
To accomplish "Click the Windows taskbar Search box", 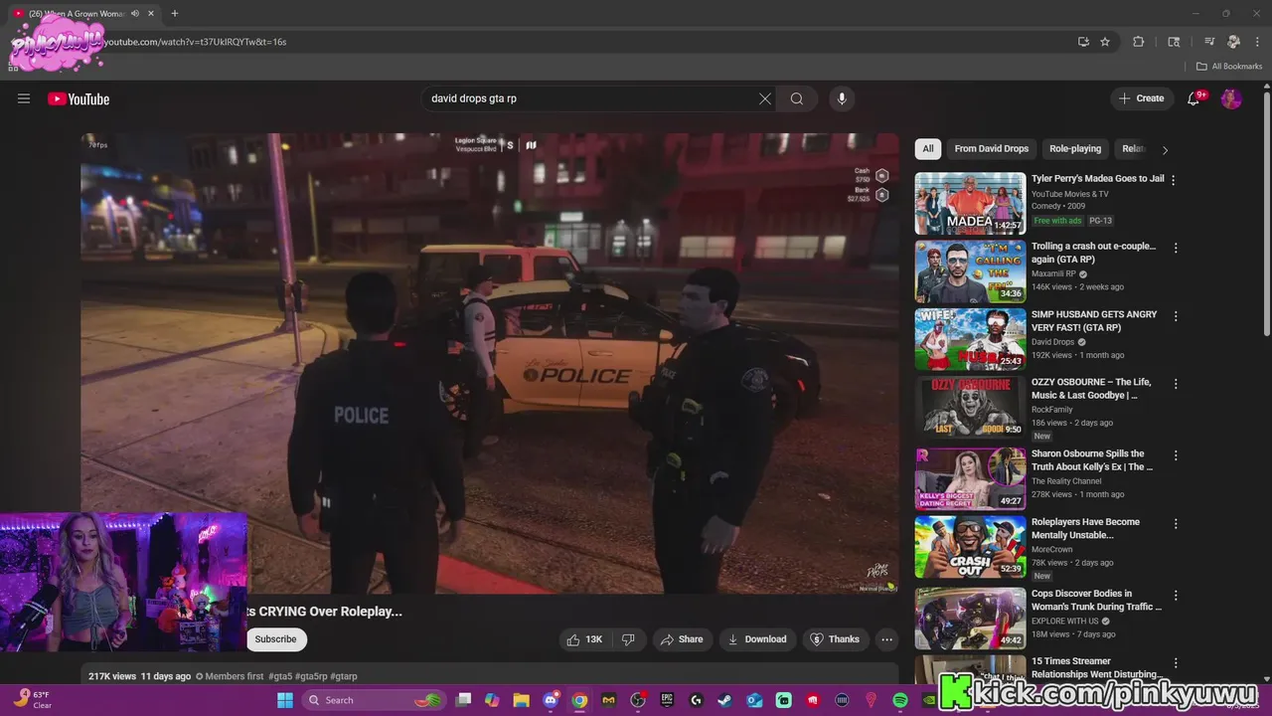I will (x=374, y=700).
